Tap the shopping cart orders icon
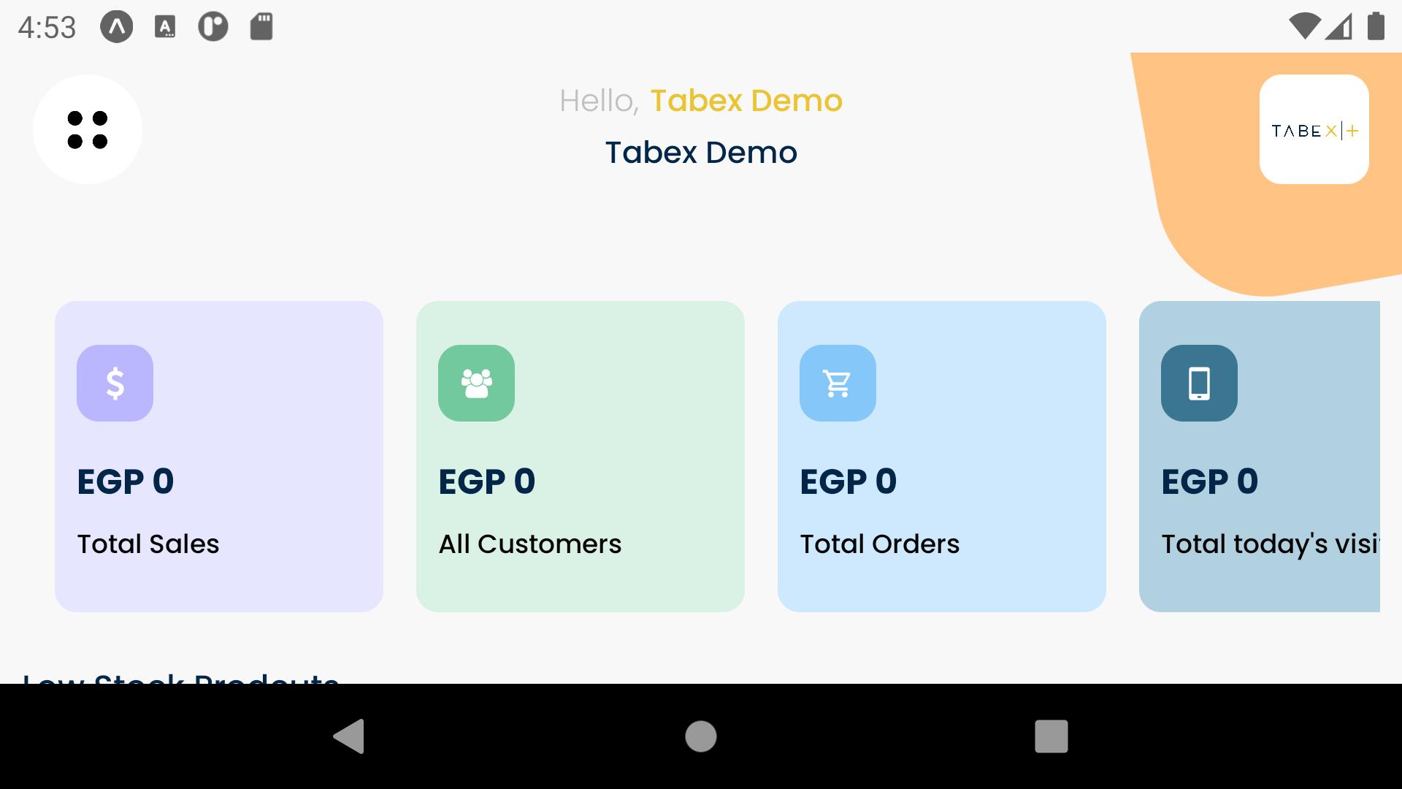This screenshot has height=789, width=1402. tap(838, 383)
